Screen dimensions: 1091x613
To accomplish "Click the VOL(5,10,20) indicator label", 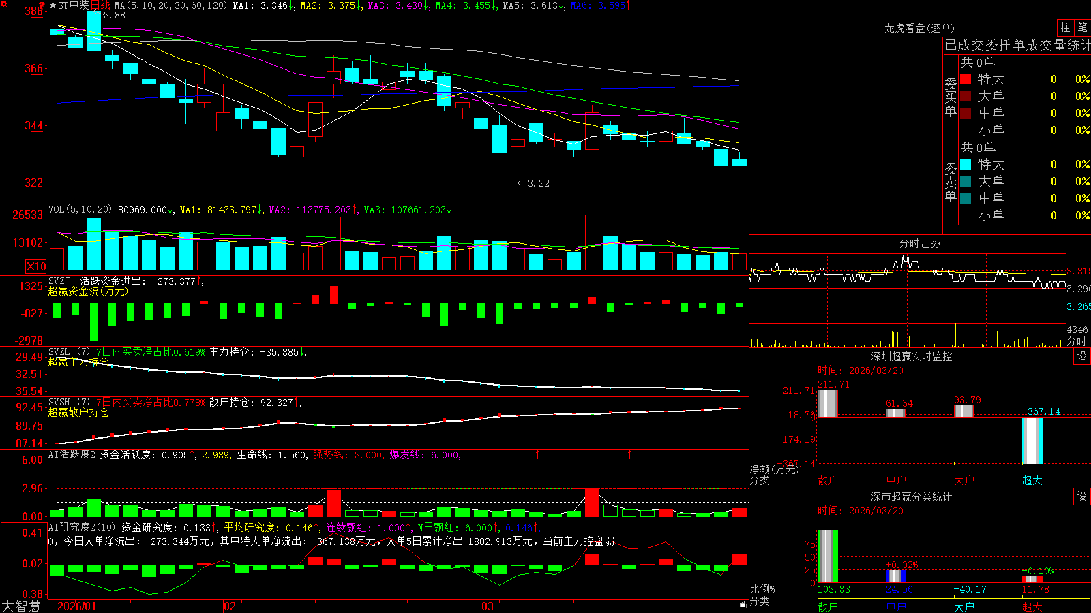I will (x=80, y=210).
